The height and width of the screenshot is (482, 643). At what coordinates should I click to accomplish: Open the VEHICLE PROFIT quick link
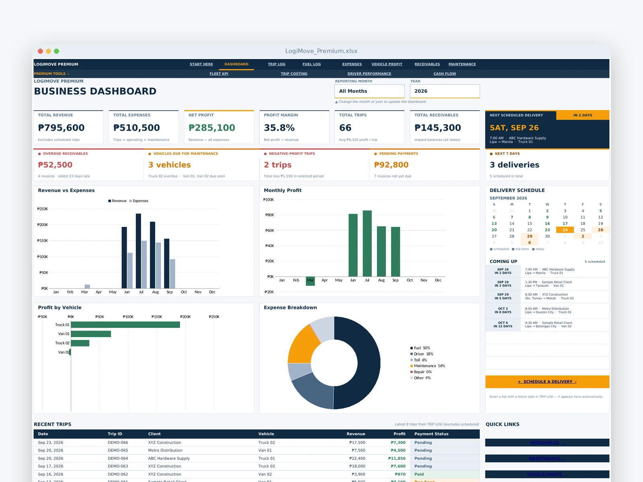[547, 474]
